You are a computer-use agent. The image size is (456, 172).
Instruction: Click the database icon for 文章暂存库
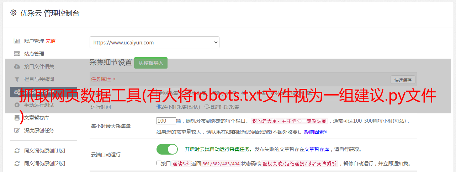[x=17, y=118]
